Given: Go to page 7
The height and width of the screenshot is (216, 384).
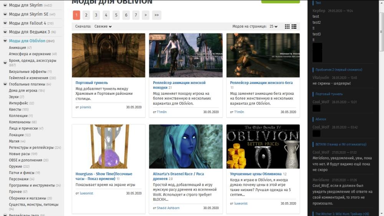Looking at the screenshot, I should tap(136, 15).
